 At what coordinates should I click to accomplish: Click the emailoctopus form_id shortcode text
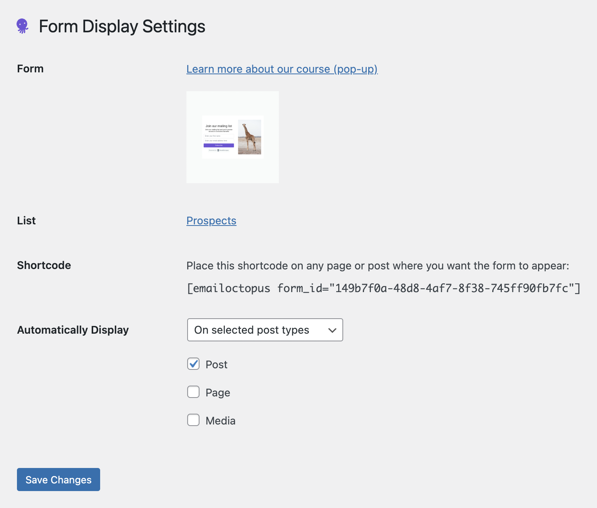(383, 288)
